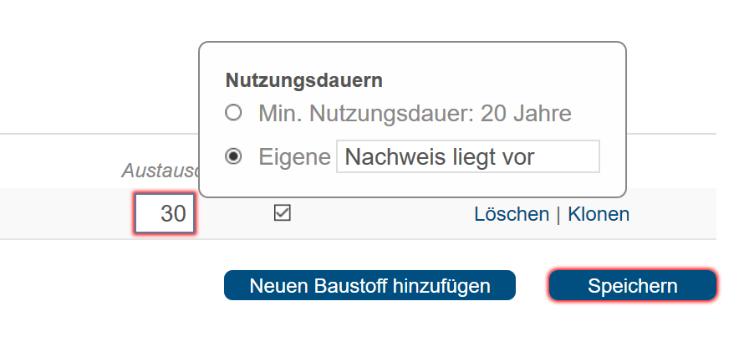744x337 pixels.
Task: Select the Min. Nutzungsdauer 20 Jahre radio button
Action: 233,113
